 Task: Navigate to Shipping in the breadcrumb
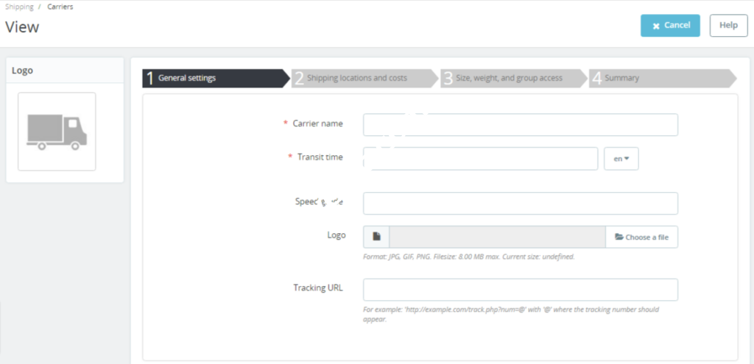click(18, 7)
